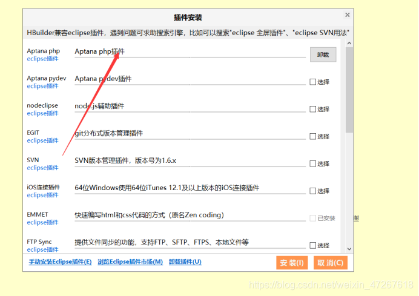This screenshot has width=419, height=296.
Task: Open eclipse插件 link under SVN
Action: tap(42, 168)
